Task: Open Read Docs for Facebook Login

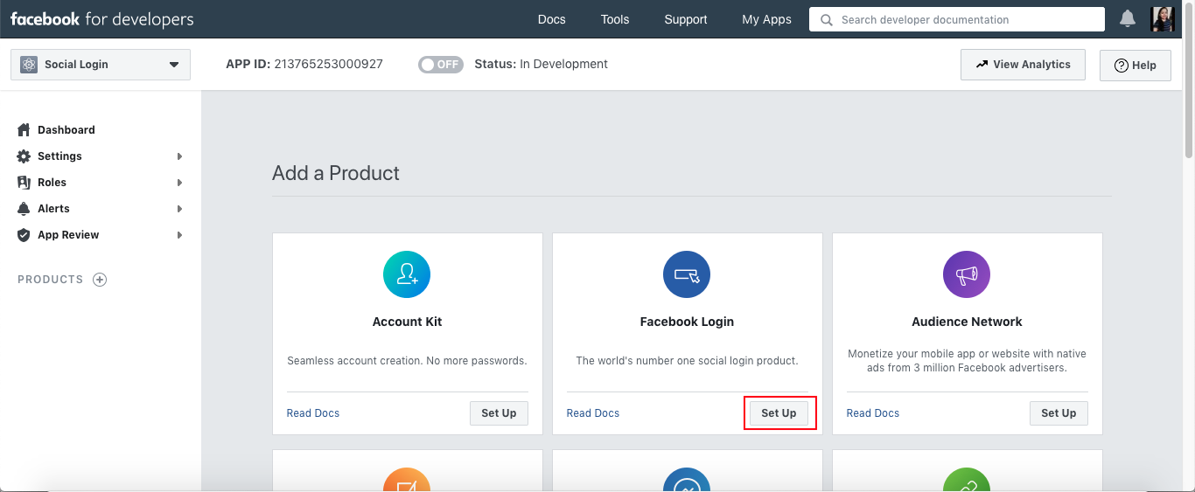Action: (593, 413)
